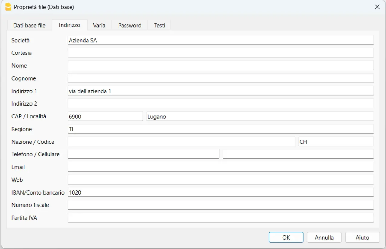The width and height of the screenshot is (386, 249).
Task: Select the Password tab
Action: tap(130, 26)
